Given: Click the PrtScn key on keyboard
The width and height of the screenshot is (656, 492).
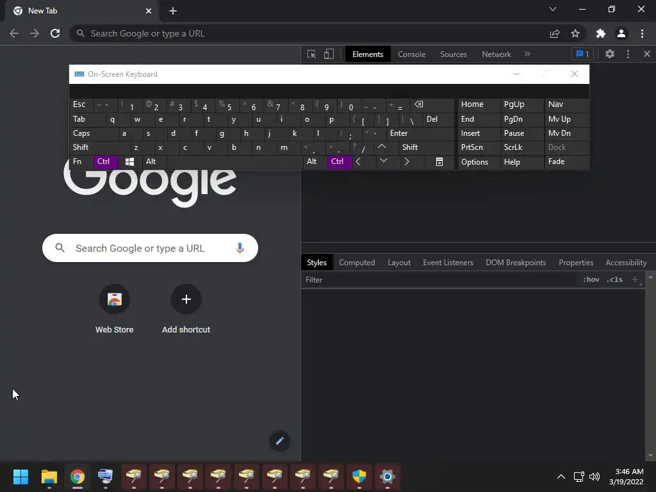Looking at the screenshot, I should point(479,147).
